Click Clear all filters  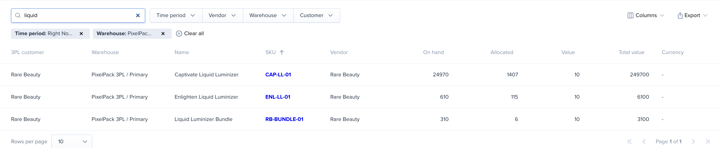pos(190,34)
